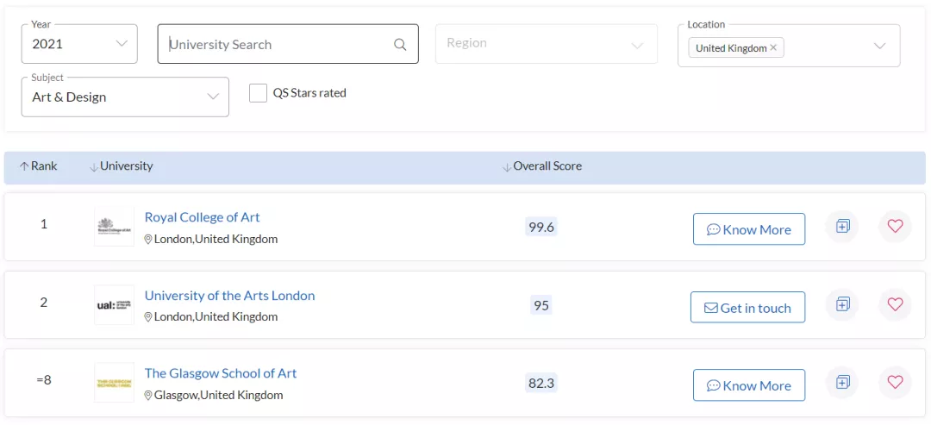The height and width of the screenshot is (425, 931).
Task: Select the 82.3 overall score value
Action: pyautogui.click(x=541, y=384)
